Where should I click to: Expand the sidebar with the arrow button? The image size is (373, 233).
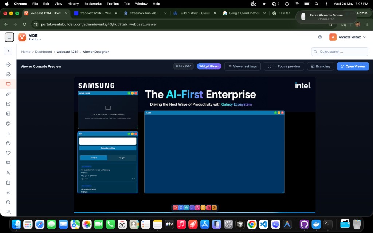(x=8, y=51)
